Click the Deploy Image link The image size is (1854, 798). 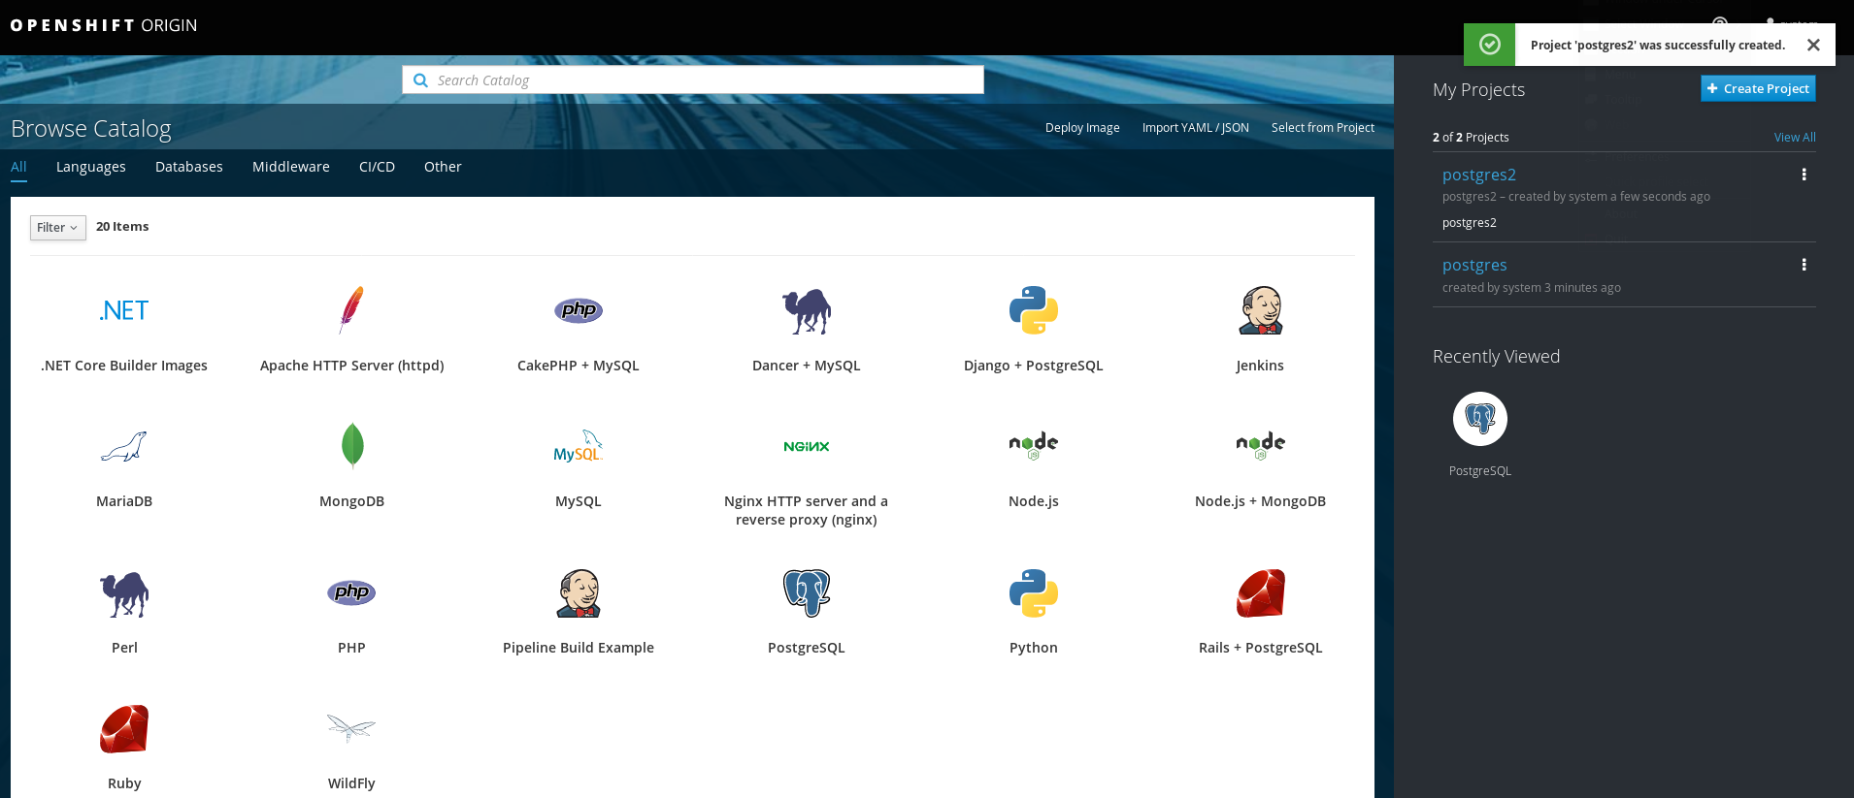coord(1082,128)
